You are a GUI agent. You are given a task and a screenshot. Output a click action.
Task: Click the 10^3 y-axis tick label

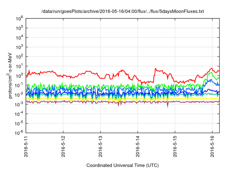(19, 47)
